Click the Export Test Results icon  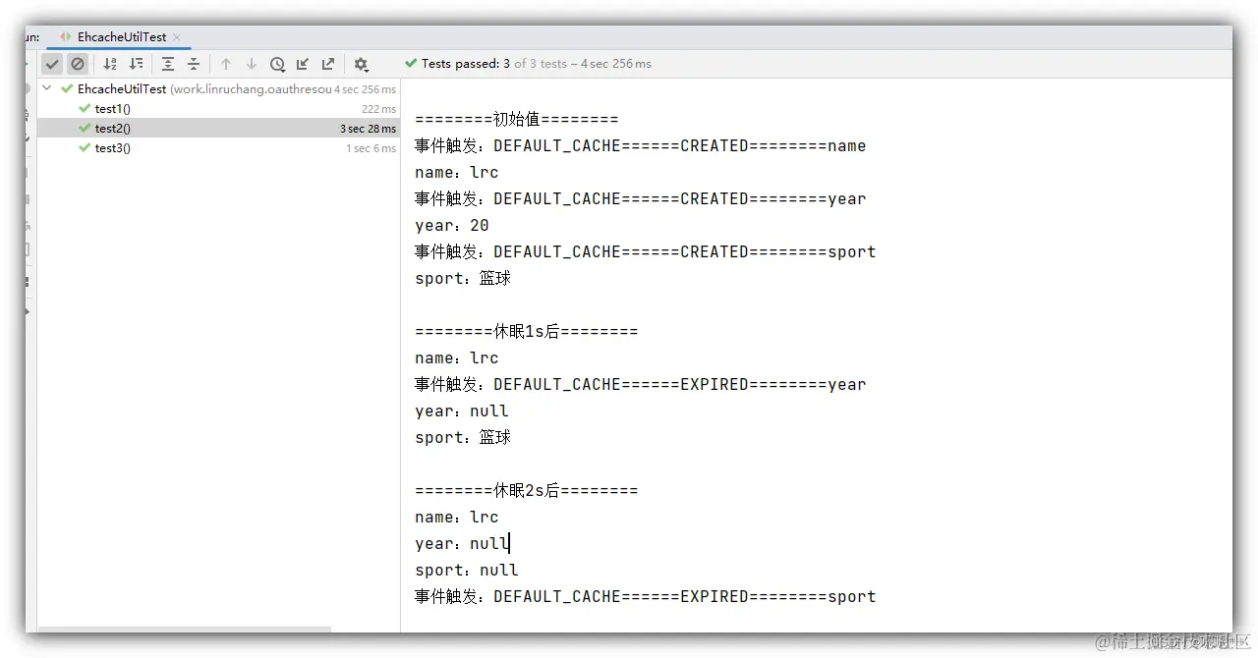328,64
